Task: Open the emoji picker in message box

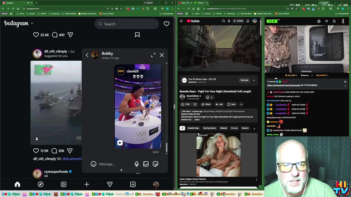Action: (x=94, y=164)
